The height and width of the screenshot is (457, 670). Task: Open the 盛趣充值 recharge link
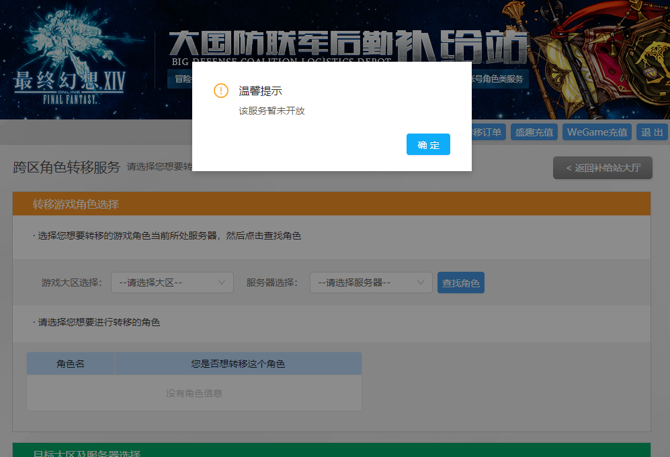534,132
